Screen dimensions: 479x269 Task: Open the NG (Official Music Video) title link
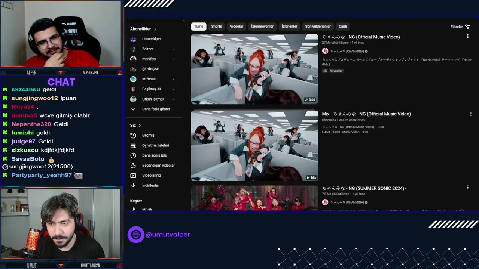[362, 37]
